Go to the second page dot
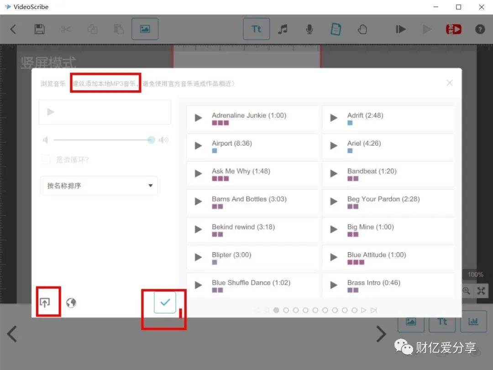 (x=286, y=310)
